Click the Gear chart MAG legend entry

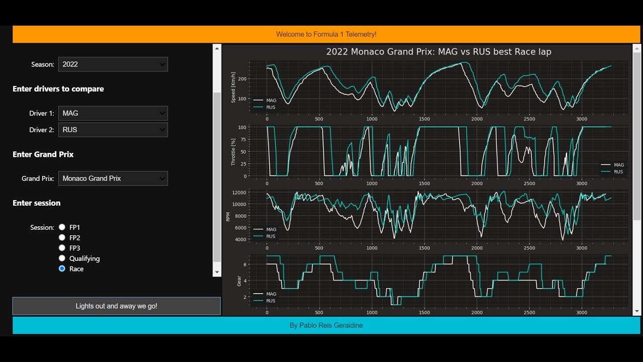pos(265,294)
